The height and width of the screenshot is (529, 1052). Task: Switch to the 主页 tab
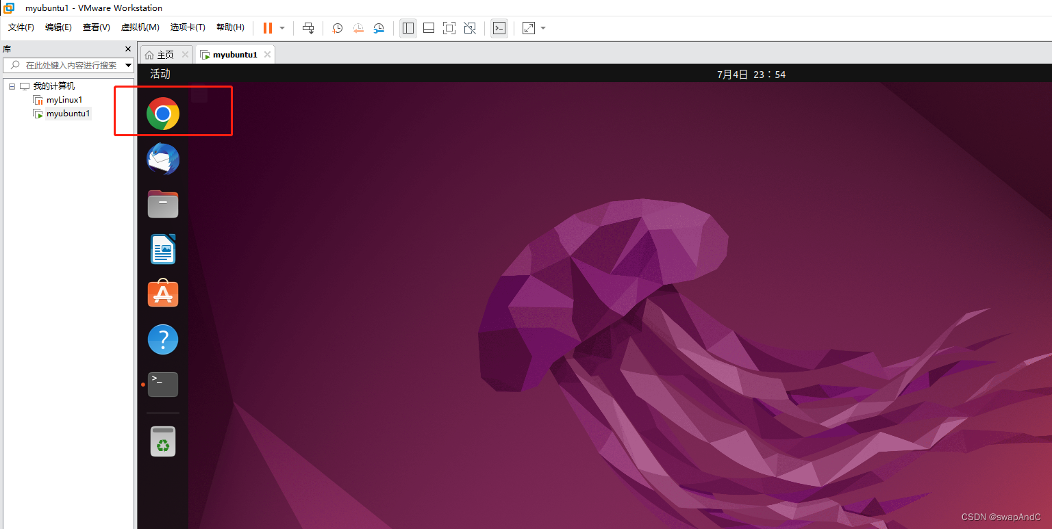coord(165,54)
